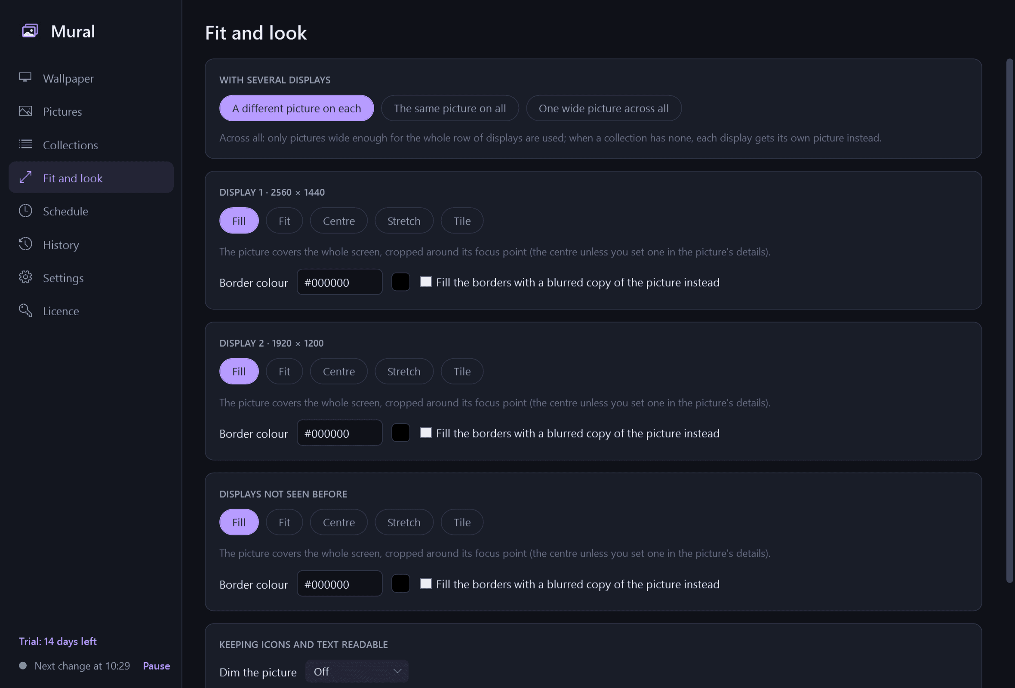Image resolution: width=1015 pixels, height=688 pixels.
Task: Tick blurred borders checkbox for Display 2
Action: pos(425,433)
